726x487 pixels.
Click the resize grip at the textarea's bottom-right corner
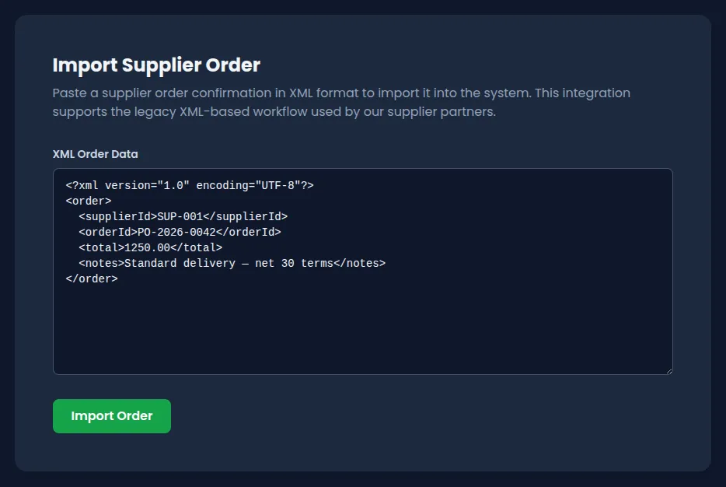tap(668, 370)
